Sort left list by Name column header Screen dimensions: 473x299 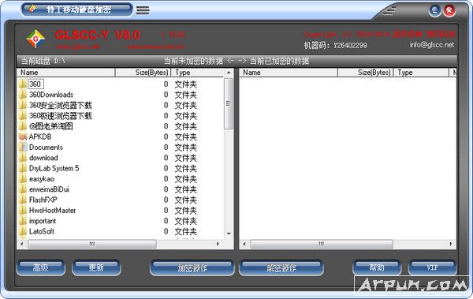click(66, 73)
